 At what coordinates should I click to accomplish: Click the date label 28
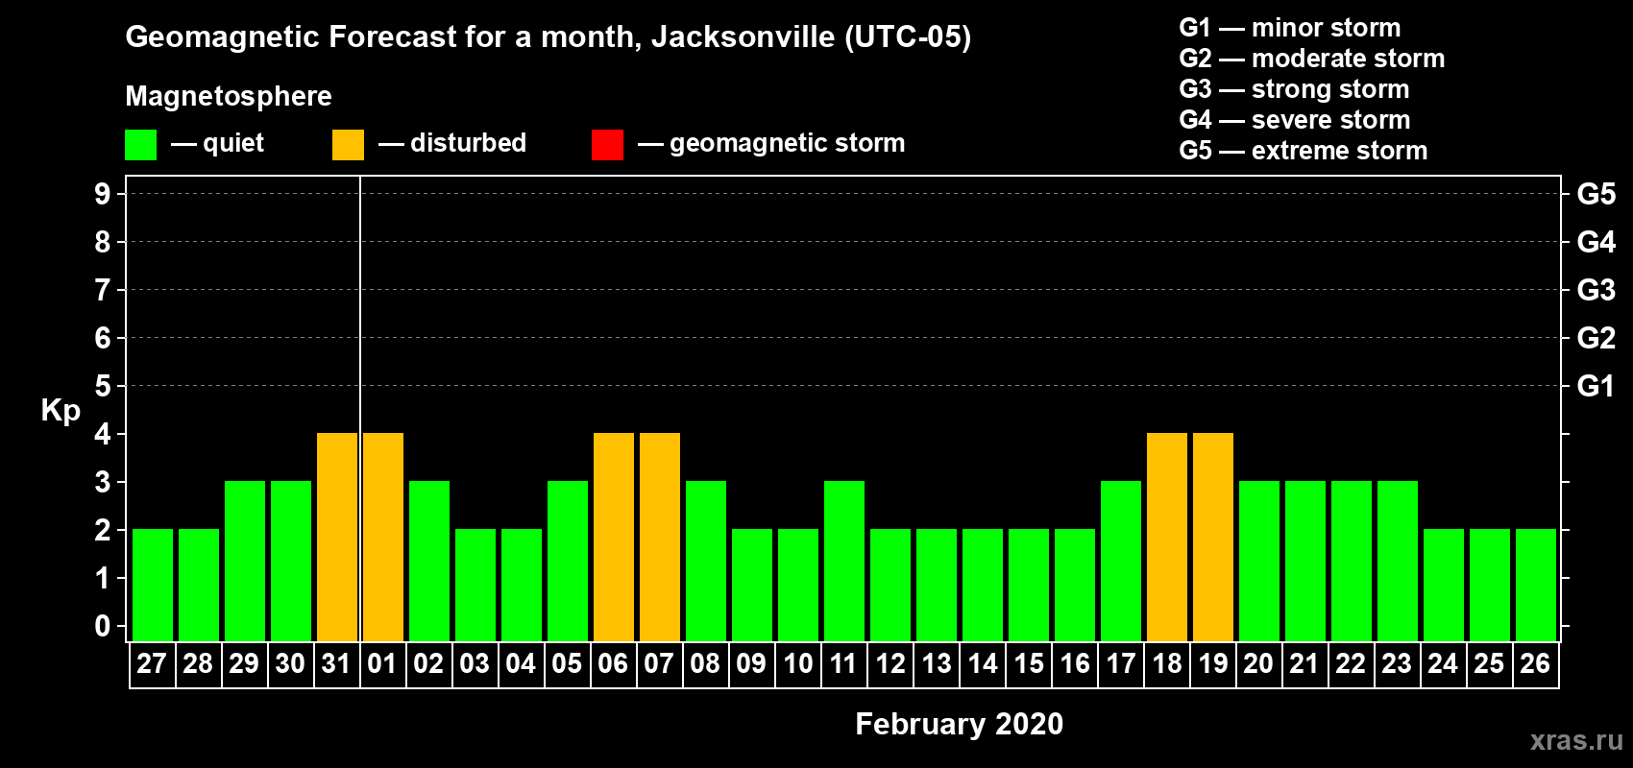pyautogui.click(x=198, y=664)
